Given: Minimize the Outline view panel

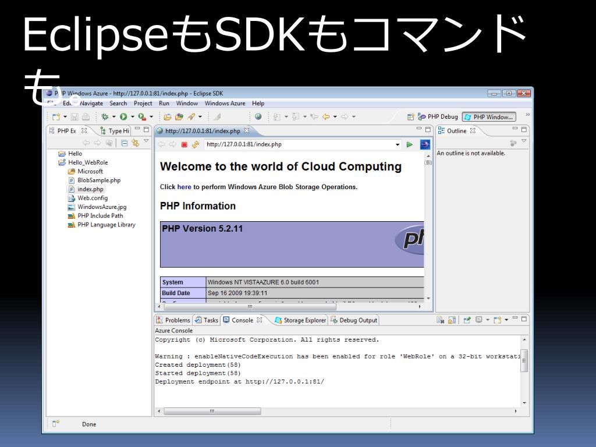Looking at the screenshot, I should tap(515, 129).
